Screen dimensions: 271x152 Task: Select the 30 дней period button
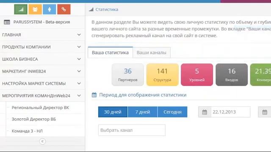coord(113,112)
